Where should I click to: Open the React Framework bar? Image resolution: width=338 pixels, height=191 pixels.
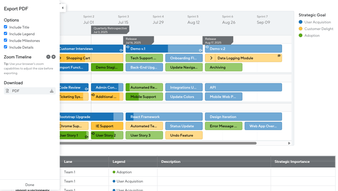164,117
